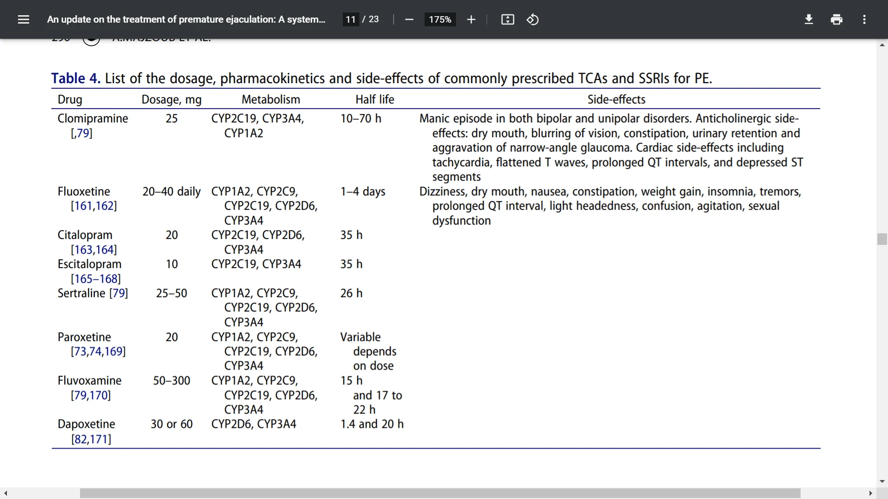Click the 'Dosage, mg' column header
Viewport: 888px width, 499px height.
pyautogui.click(x=172, y=100)
